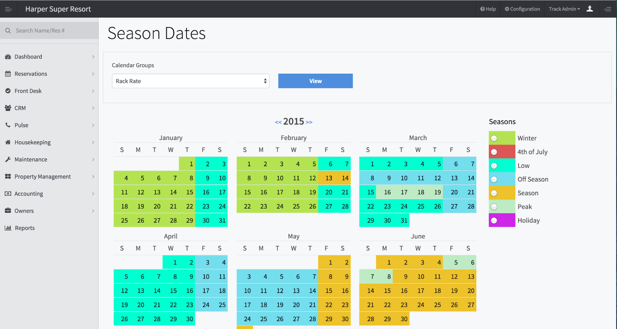Select the Winter season radio button
The image size is (617, 329).
[x=494, y=138]
